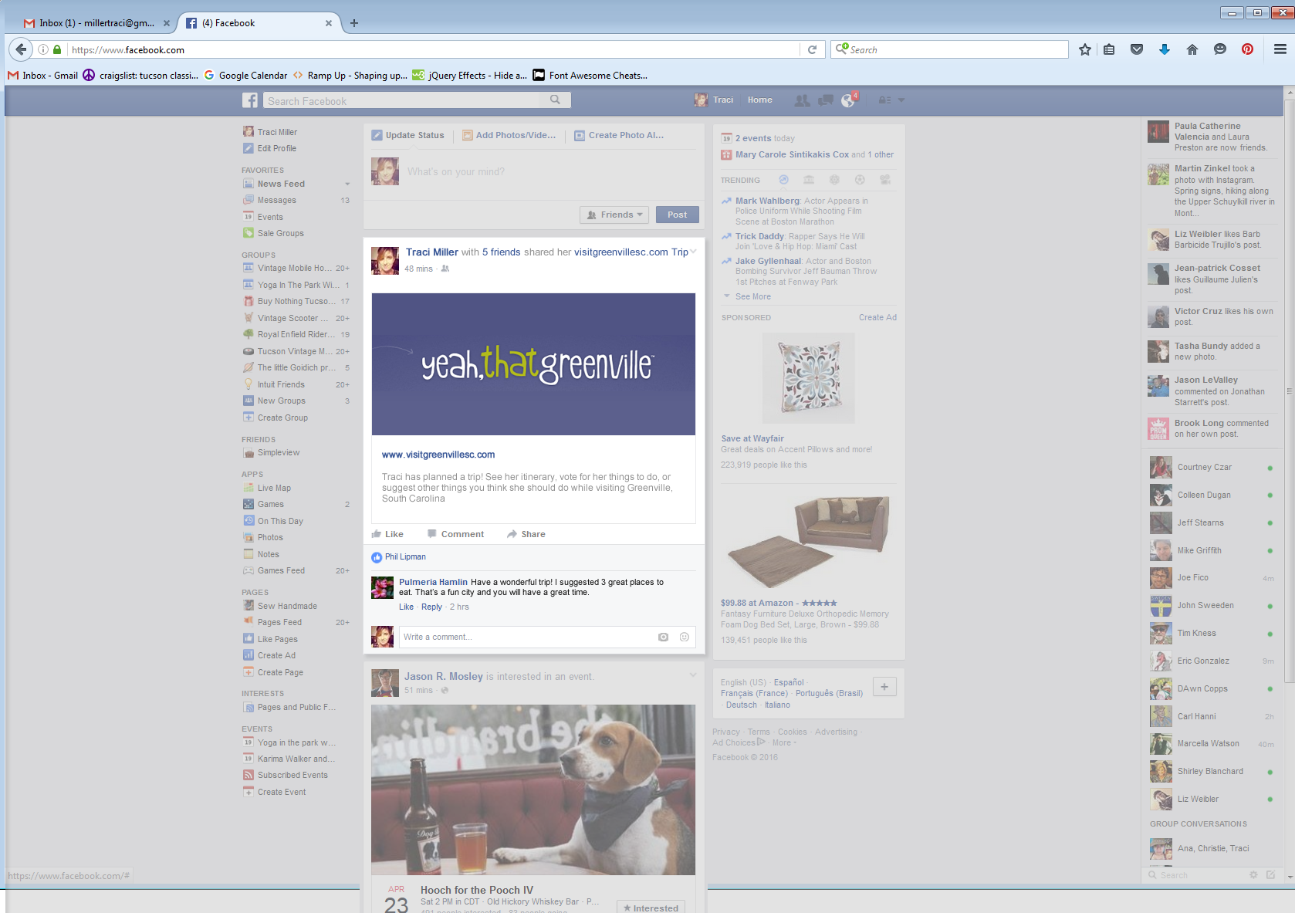Viewport: 1295px width, 913px height.
Task: Open Jason R. Mosley post options chevron
Action: pos(693,675)
